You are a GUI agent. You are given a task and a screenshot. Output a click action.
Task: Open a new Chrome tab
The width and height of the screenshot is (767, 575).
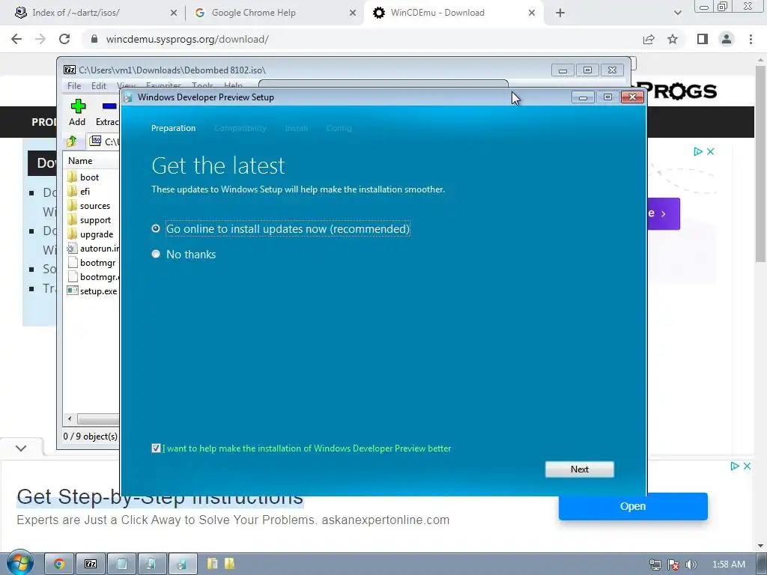[560, 13]
